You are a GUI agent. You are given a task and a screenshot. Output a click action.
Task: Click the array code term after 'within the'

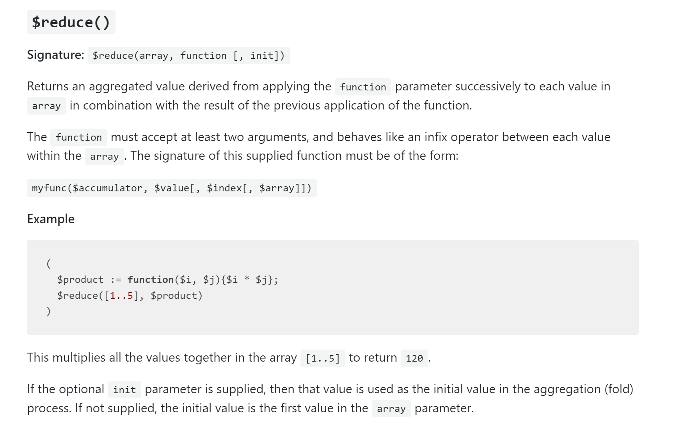pyautogui.click(x=105, y=156)
